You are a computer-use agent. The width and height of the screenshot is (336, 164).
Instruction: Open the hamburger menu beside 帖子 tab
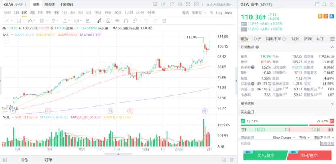[332, 39]
